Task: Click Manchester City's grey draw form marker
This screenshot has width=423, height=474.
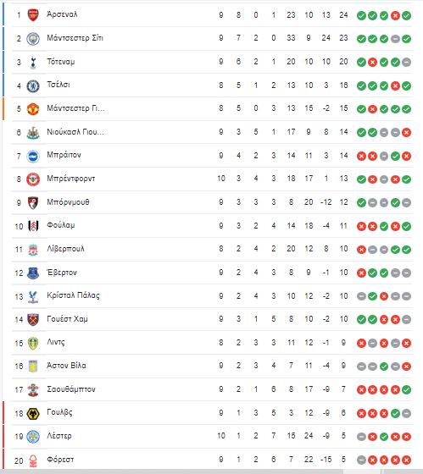Action: (395, 39)
